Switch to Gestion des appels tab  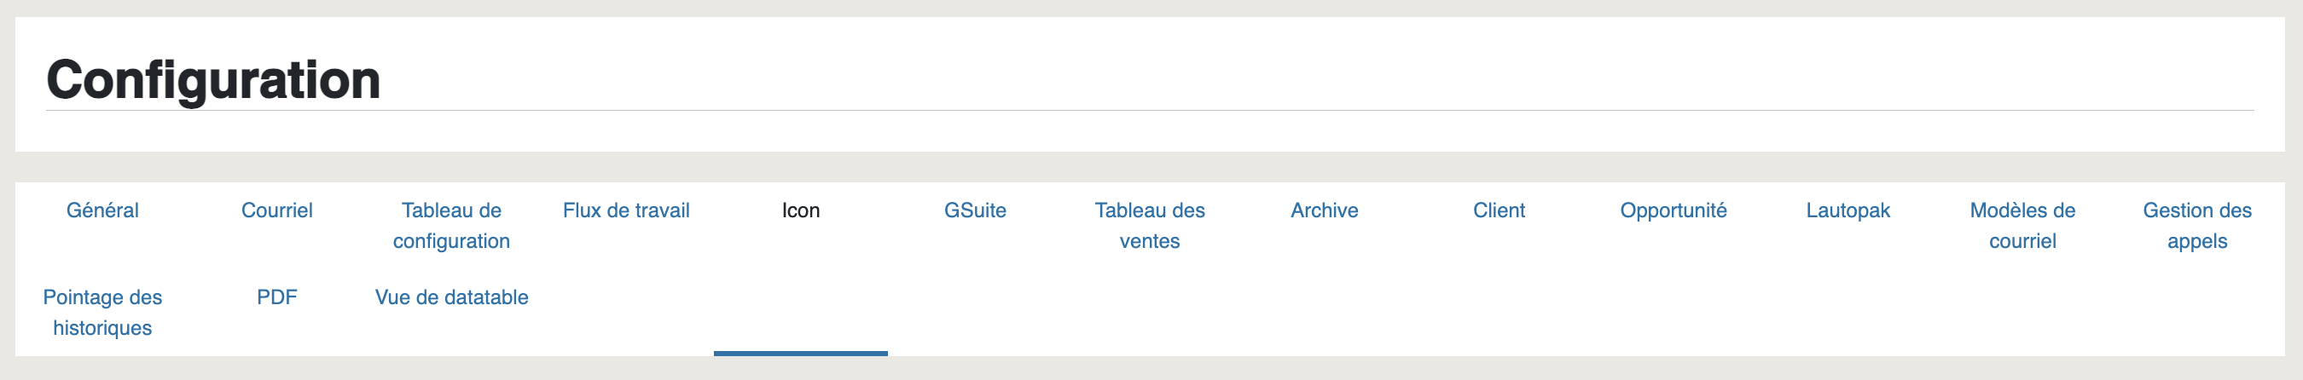[x=2197, y=226]
